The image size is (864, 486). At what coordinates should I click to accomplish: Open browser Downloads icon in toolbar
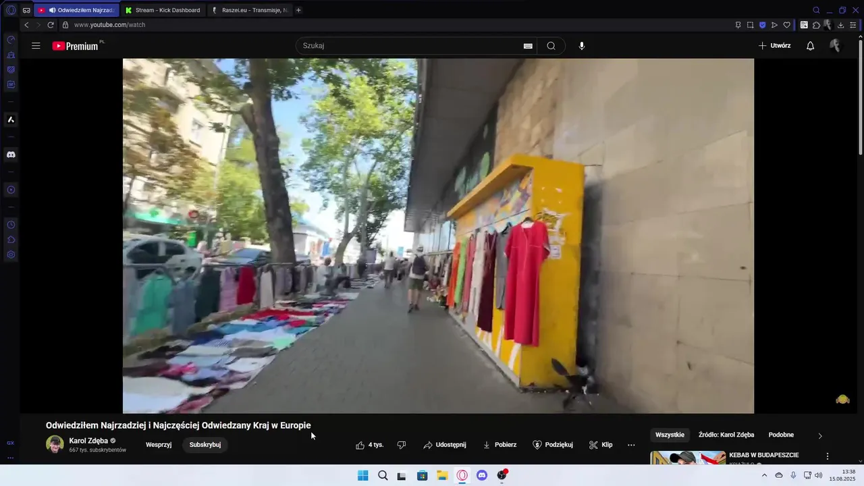click(840, 25)
